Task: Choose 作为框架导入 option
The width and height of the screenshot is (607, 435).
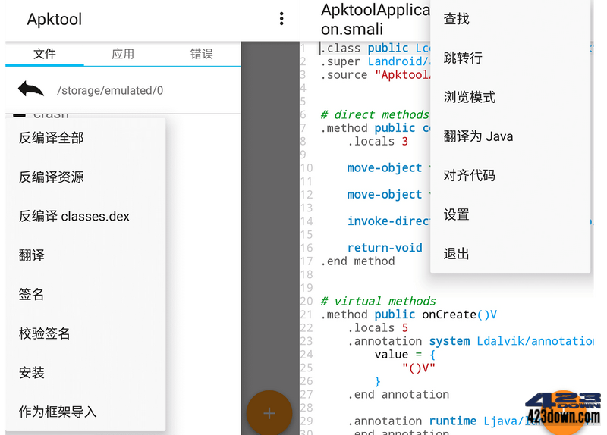Action: [x=58, y=412]
